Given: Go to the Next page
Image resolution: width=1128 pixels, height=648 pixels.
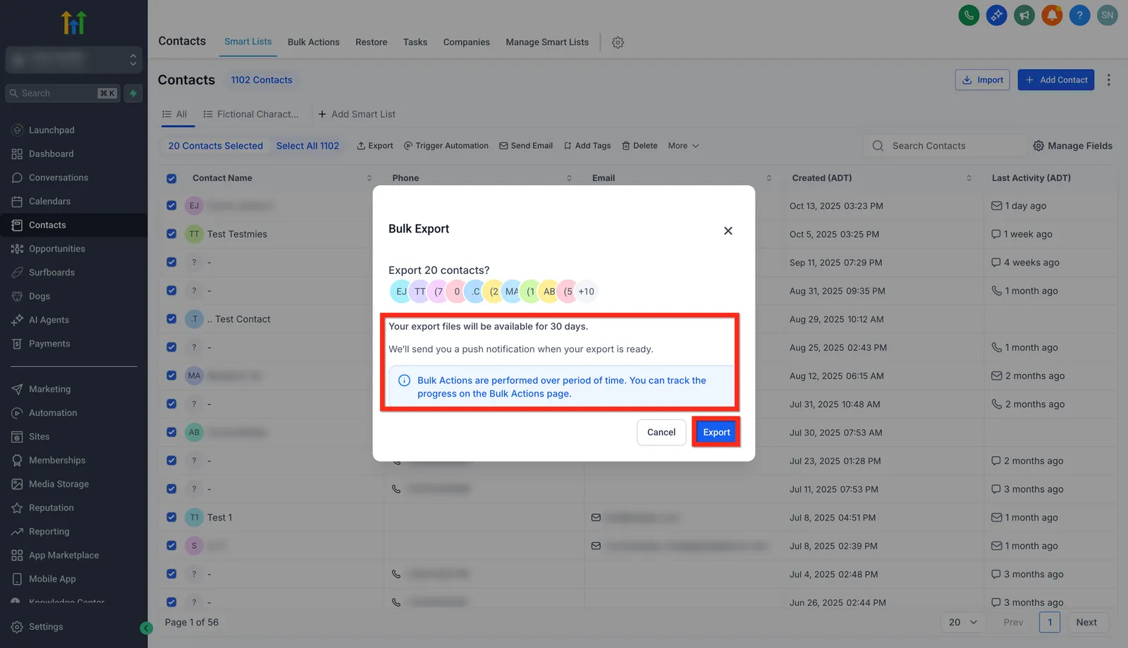Looking at the screenshot, I should pos(1086,623).
